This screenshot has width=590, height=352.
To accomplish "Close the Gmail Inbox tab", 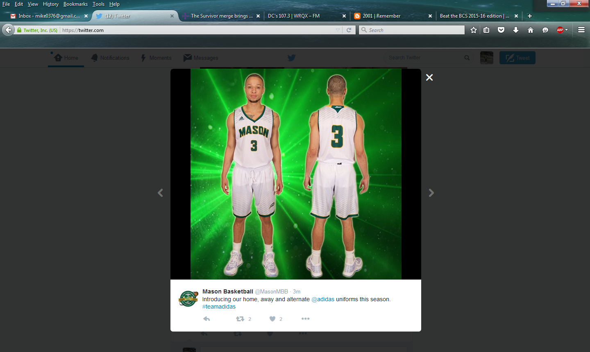I will pyautogui.click(x=86, y=16).
